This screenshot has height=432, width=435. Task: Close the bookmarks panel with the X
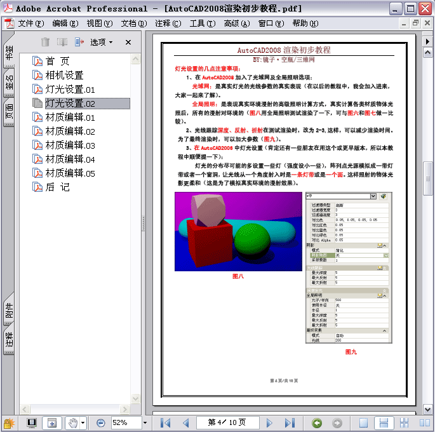tap(128, 42)
